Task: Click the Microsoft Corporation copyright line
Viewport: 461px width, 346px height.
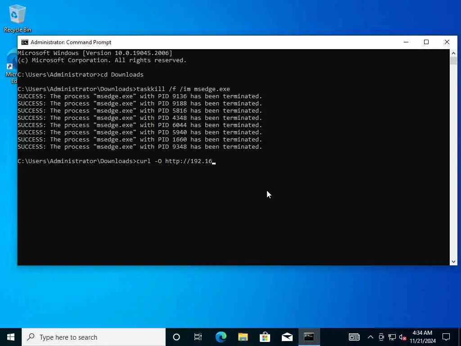Action: click(102, 60)
